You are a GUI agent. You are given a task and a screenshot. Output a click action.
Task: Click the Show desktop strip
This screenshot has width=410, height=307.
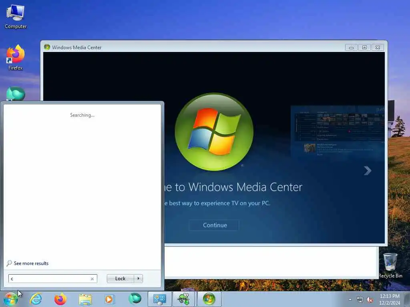(407, 299)
